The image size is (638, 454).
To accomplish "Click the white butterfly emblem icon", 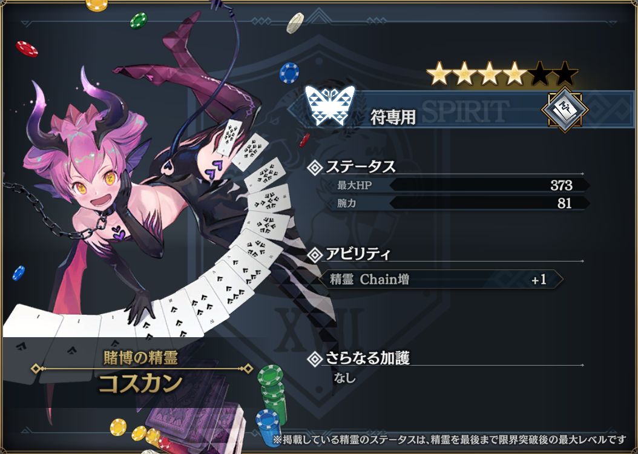I will [329, 105].
